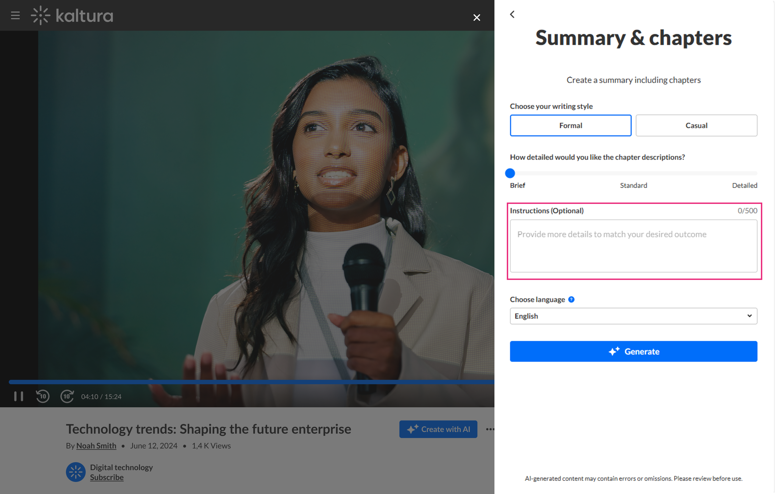This screenshot has height=494, width=776.
Task: Click the language help question-mark icon
Action: tap(571, 299)
